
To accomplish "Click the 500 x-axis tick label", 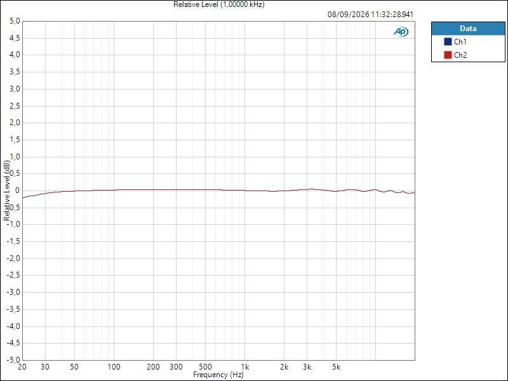I will pyautogui.click(x=205, y=367).
